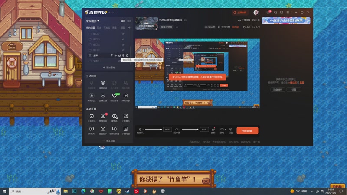Open the shield challenge tool in 互动玩法
This screenshot has height=195, width=347.
[103, 84]
